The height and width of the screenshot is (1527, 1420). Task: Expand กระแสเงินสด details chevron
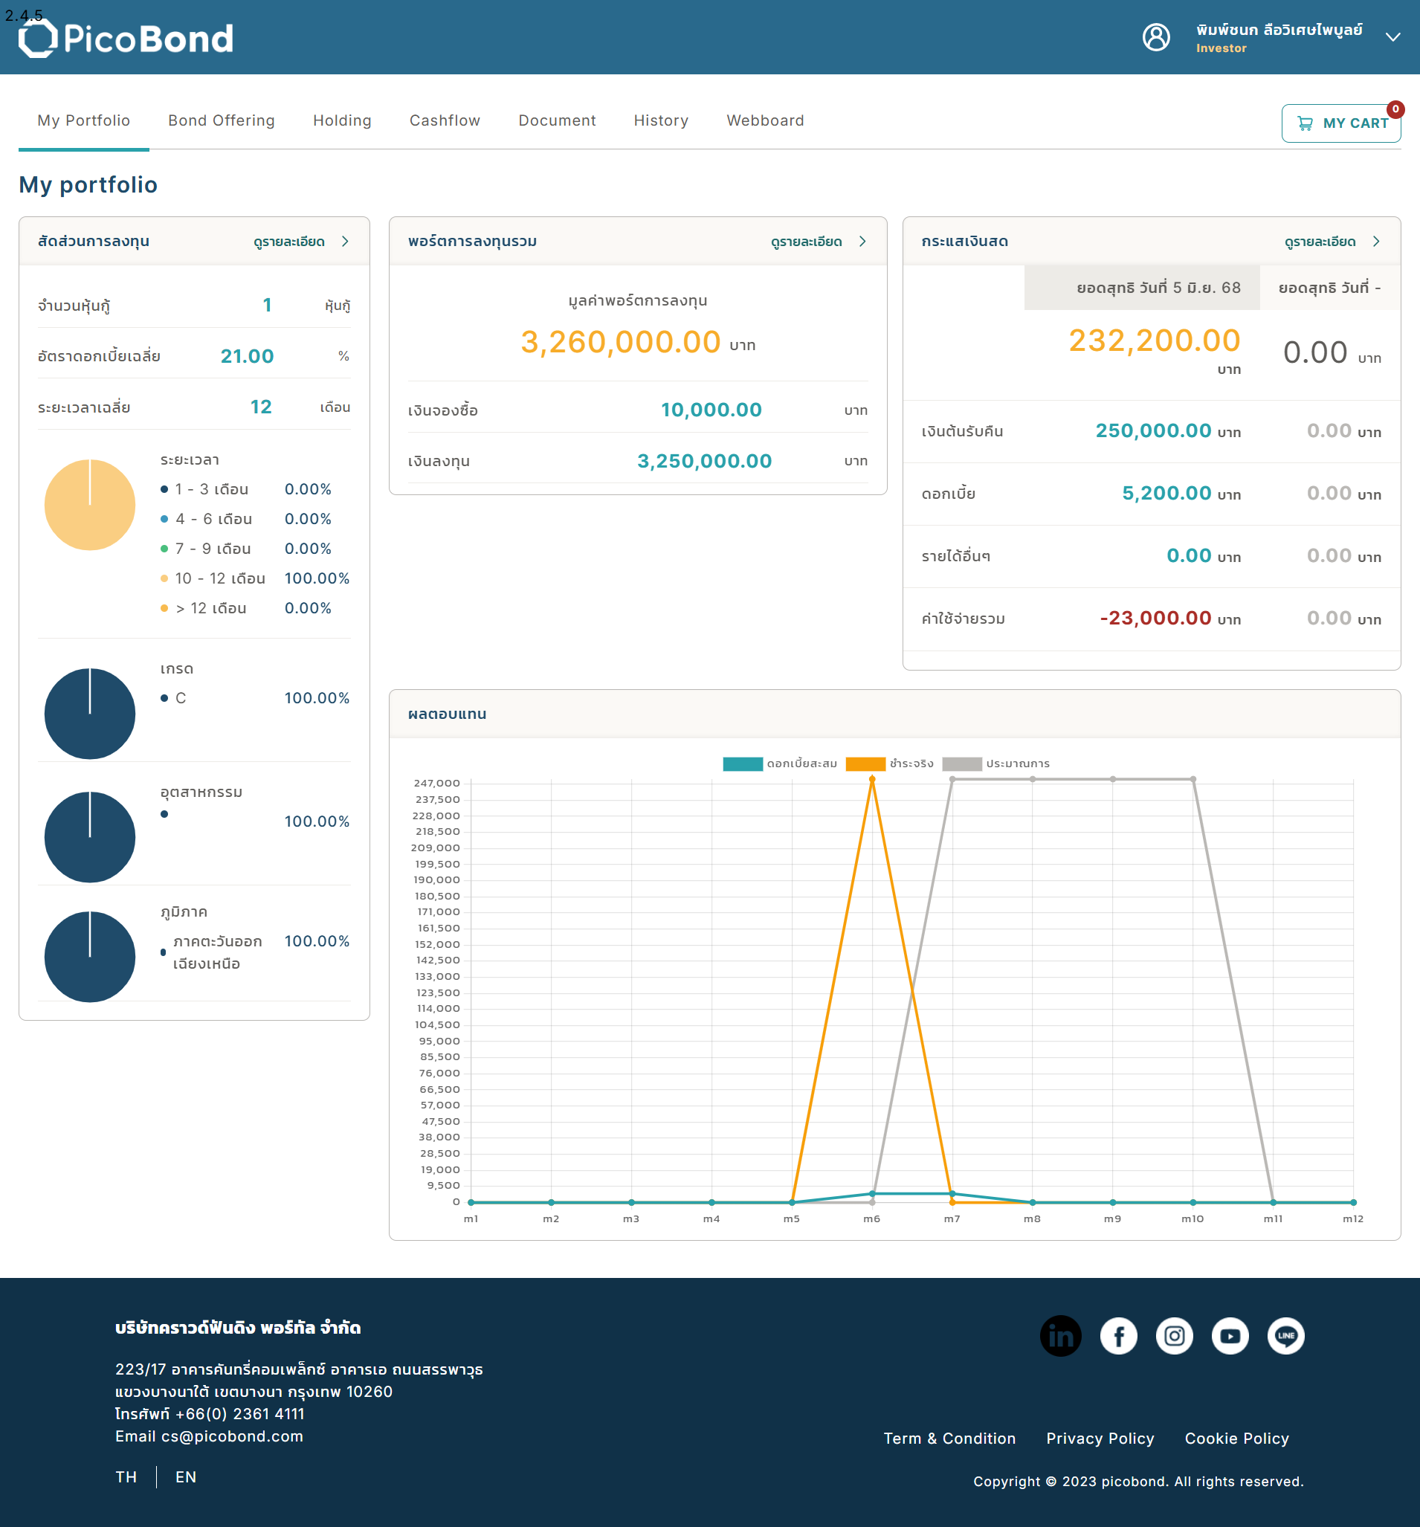(1375, 241)
